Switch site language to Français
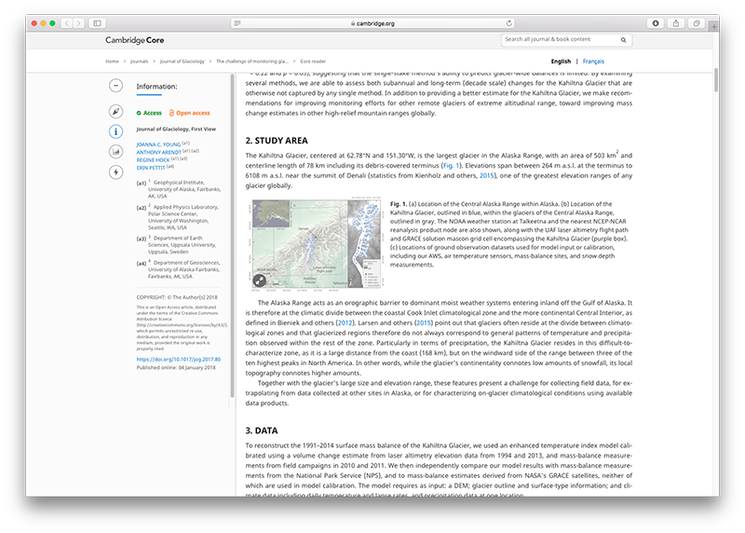Screen dimensions: 745x533 [593, 61]
